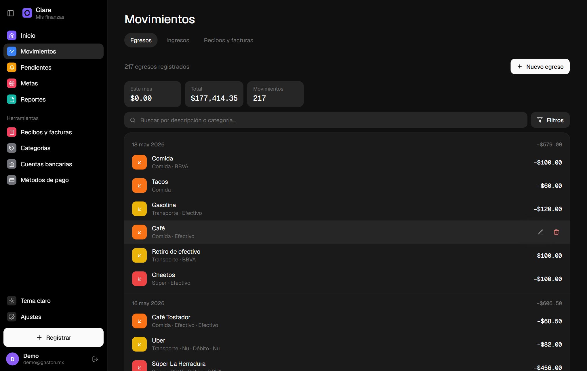Viewport: 587px width, 371px height.
Task: Select the Retiro de efectivo expense title
Action: (x=176, y=252)
